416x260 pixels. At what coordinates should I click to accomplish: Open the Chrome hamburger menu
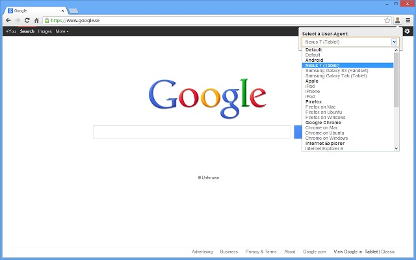(408, 20)
